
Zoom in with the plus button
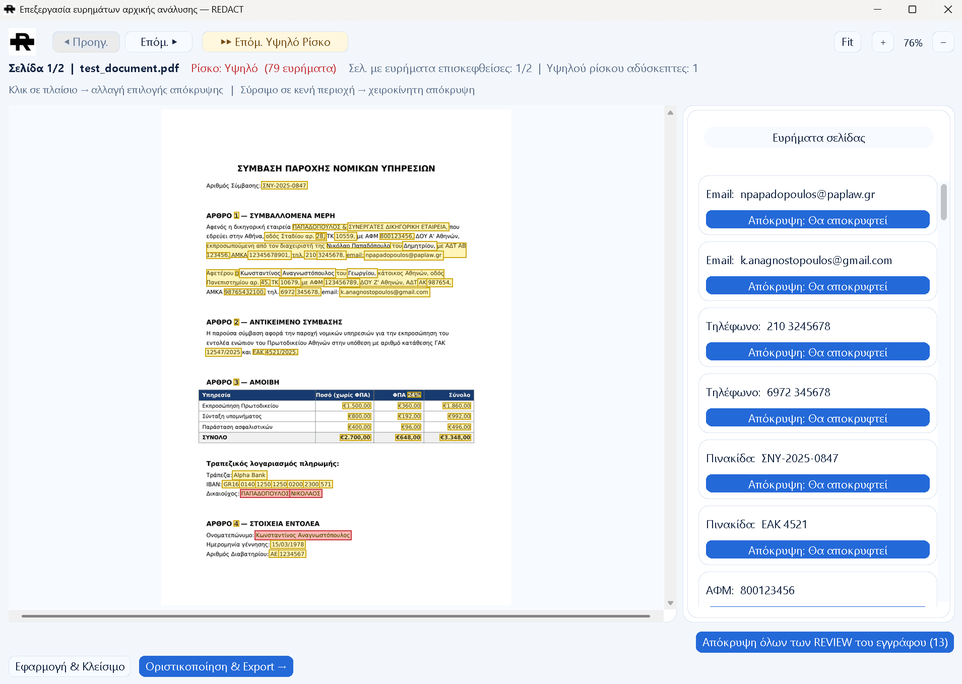[x=883, y=42]
